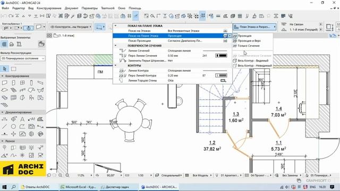Click the Линии Сечений solid line preview
Image resolution: width=340 pixels, height=191 pixels.
coord(215,51)
